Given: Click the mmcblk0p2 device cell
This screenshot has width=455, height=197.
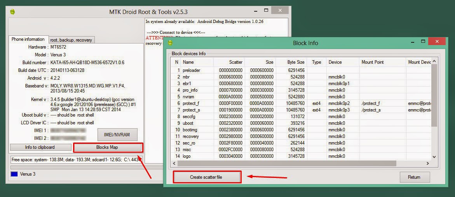Looking at the screenshot, I should pos(343,103).
